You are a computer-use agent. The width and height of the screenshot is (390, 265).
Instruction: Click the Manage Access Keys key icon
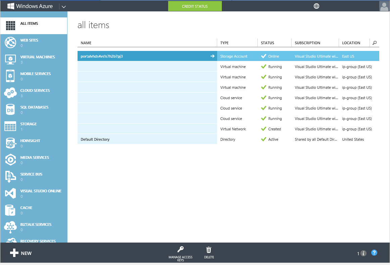click(x=181, y=249)
